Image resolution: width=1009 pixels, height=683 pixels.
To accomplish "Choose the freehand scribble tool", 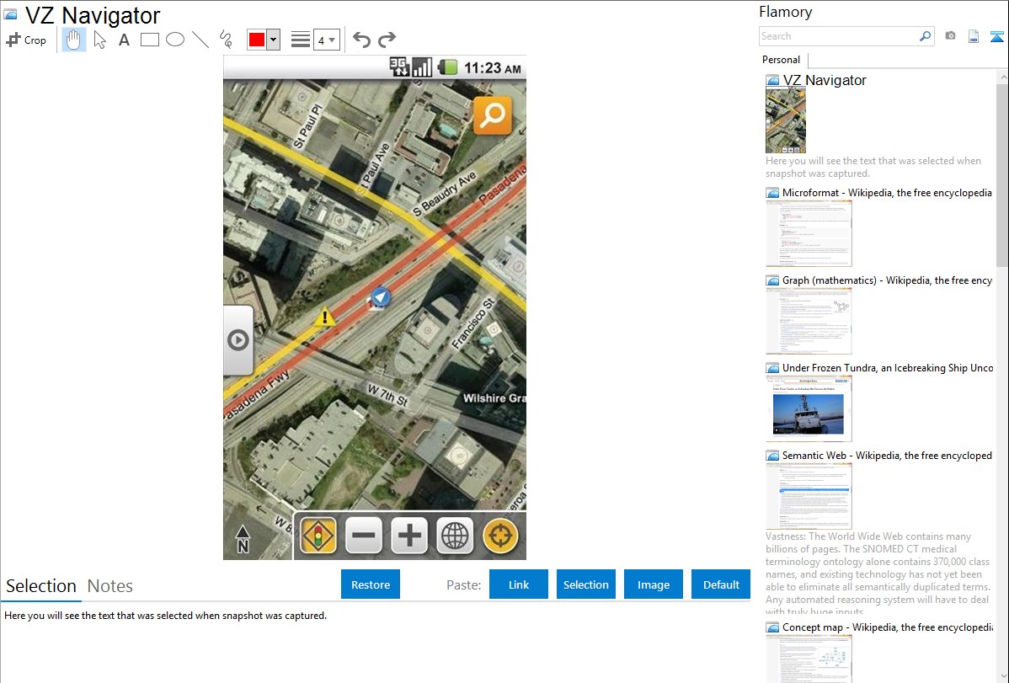I will click(x=226, y=40).
